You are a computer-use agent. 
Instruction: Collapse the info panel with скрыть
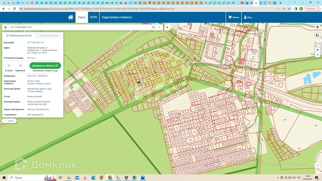click(x=10, y=121)
